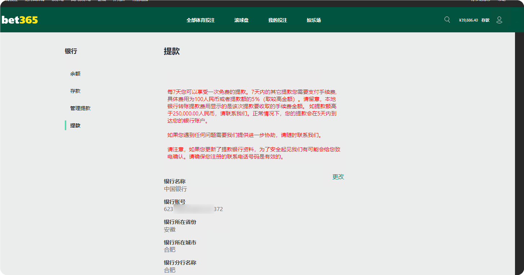Click the 更改 link to edit bank details
Viewport: 524px width, 275px height.
click(x=337, y=177)
